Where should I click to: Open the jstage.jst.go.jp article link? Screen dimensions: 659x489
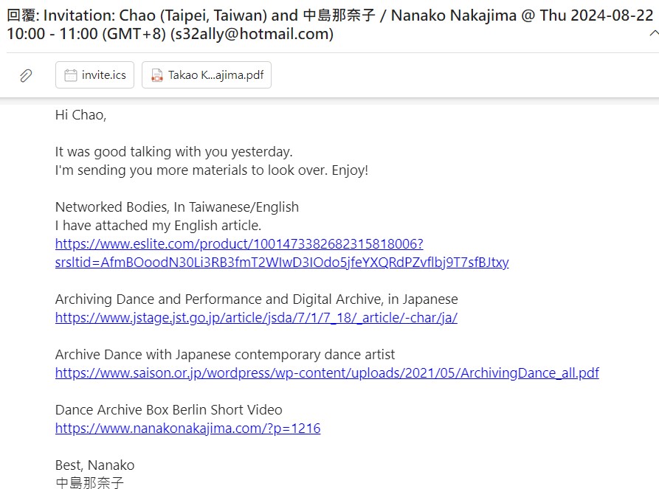tap(256, 318)
